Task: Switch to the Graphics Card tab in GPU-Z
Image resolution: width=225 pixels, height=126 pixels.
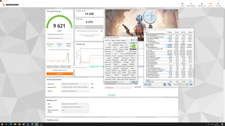Action: coord(108,40)
